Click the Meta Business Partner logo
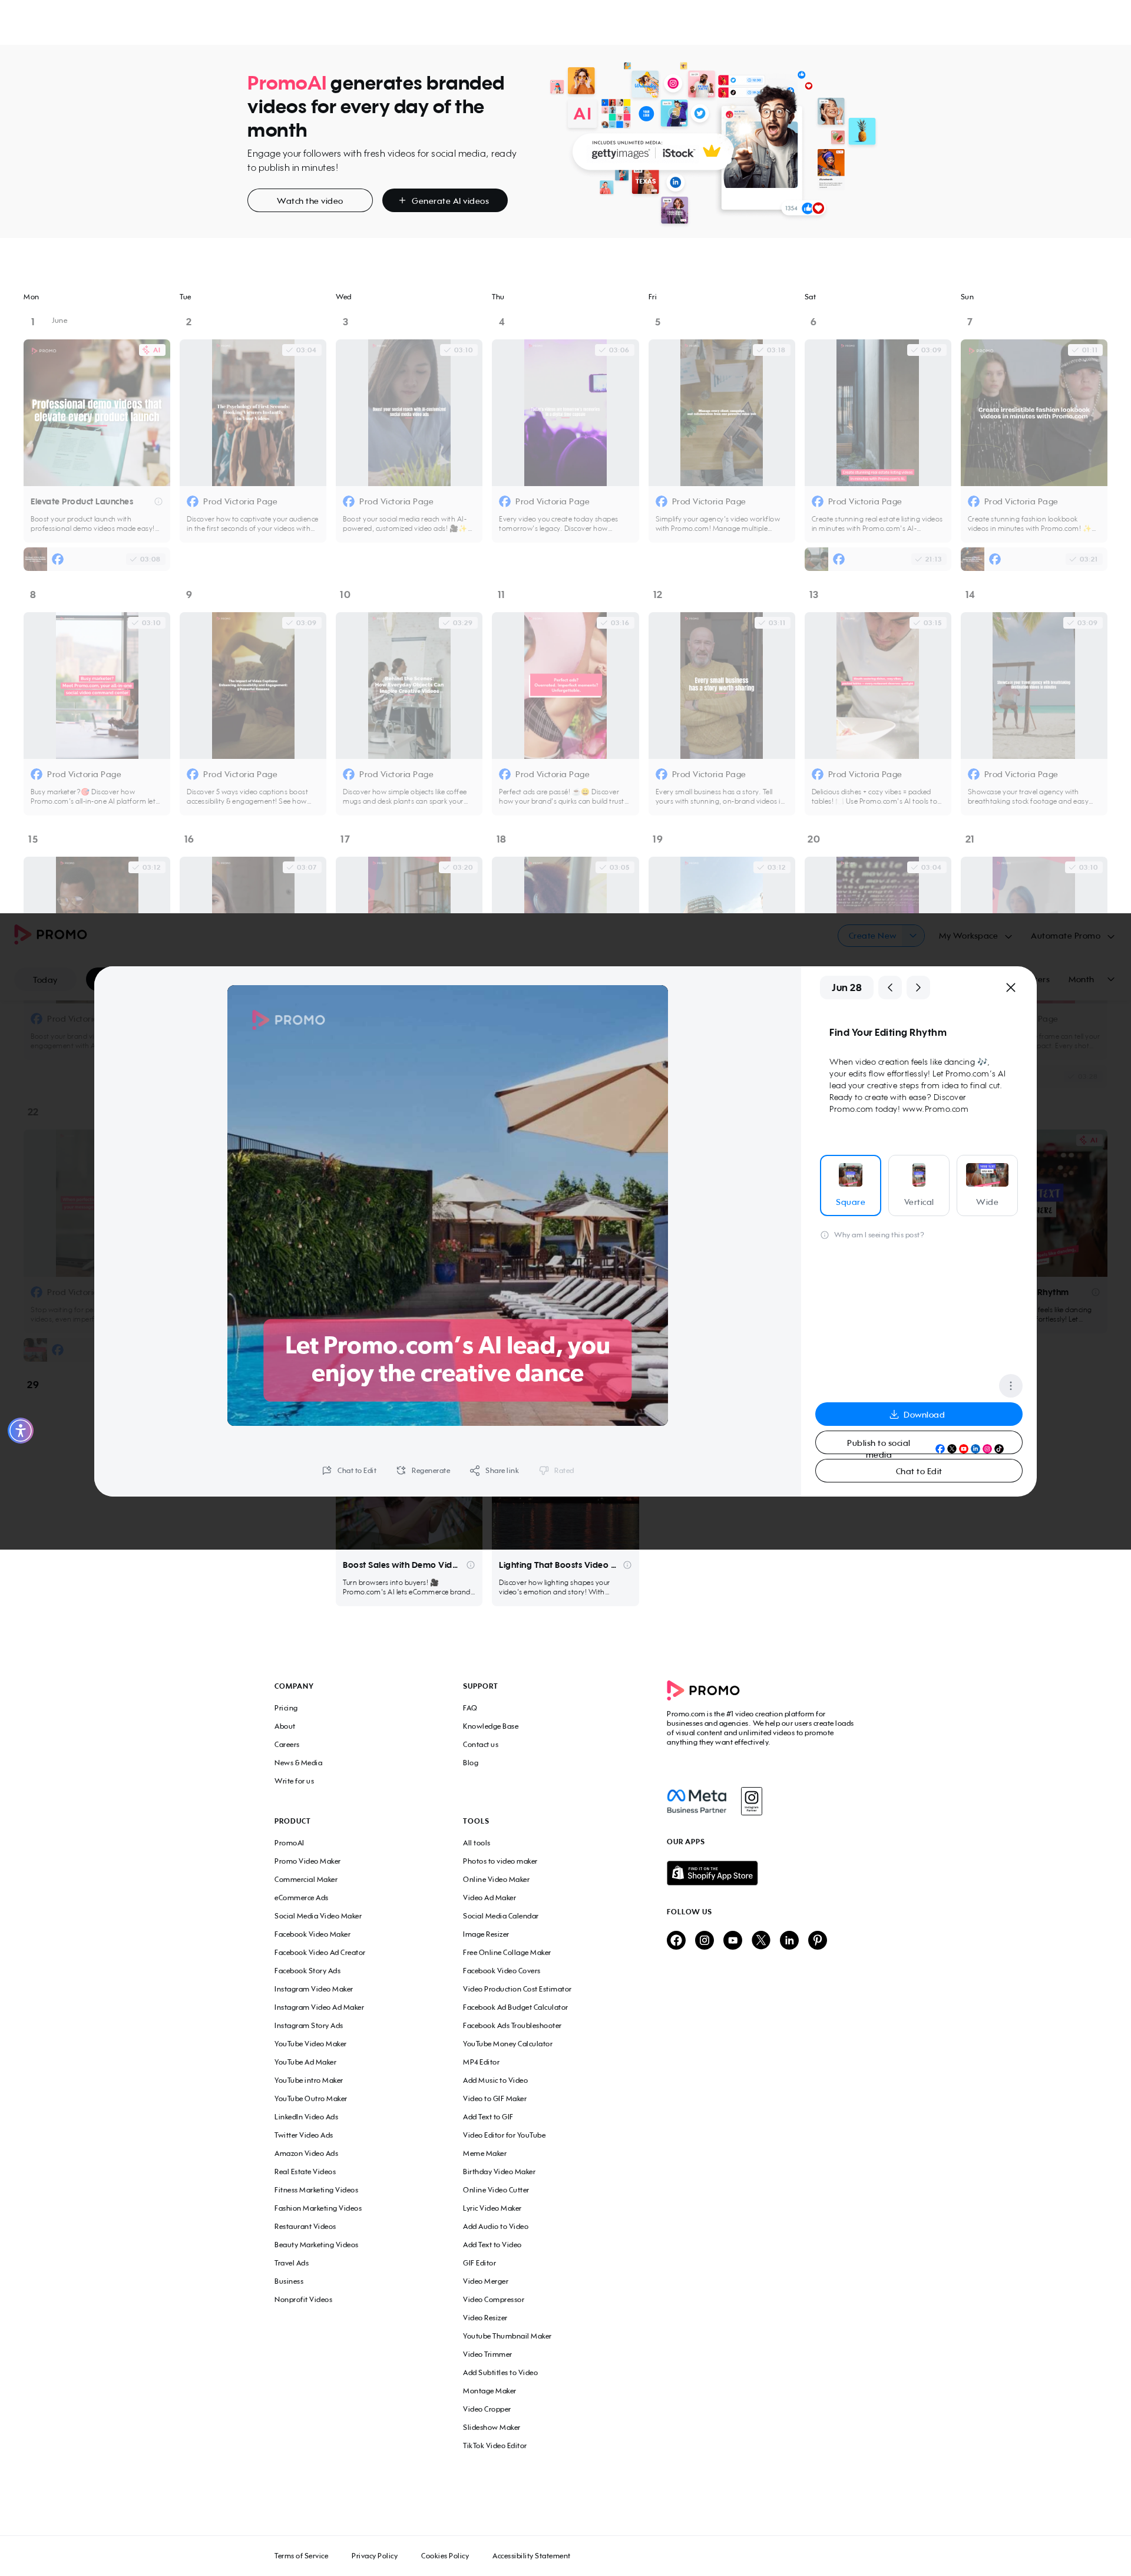 tap(697, 1801)
